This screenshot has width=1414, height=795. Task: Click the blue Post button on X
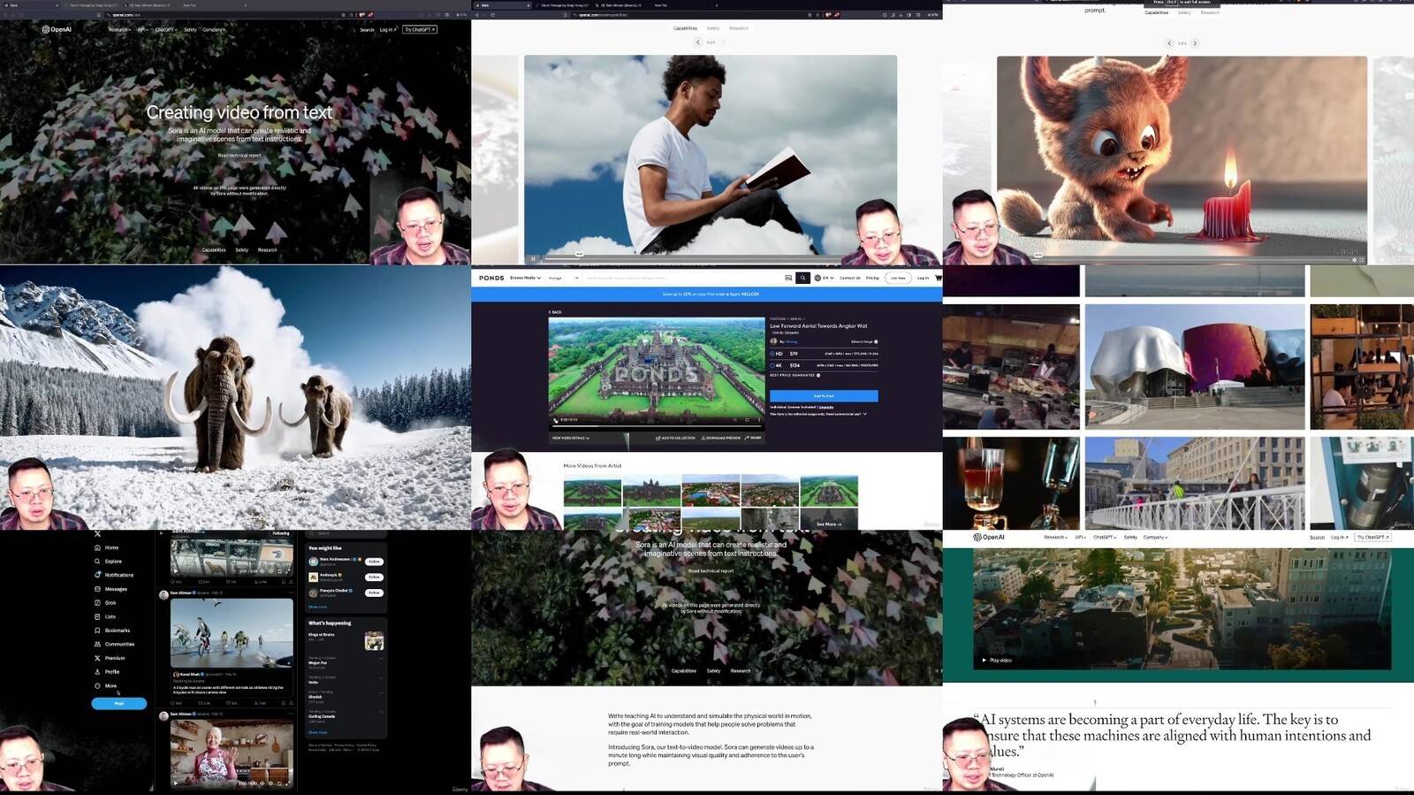pos(119,704)
